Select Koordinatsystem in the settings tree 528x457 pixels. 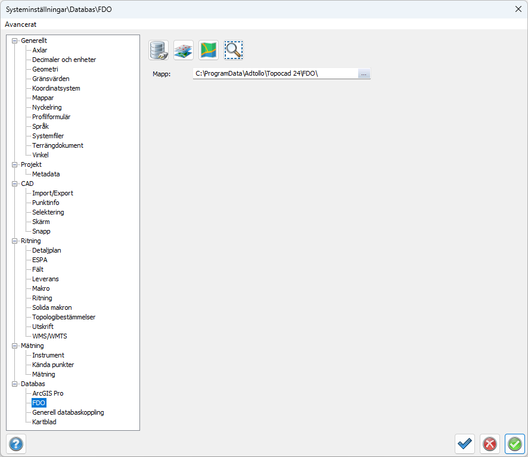coord(56,88)
